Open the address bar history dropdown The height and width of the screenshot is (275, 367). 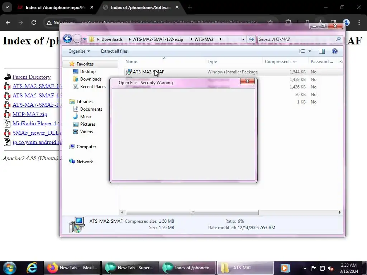[243, 39]
